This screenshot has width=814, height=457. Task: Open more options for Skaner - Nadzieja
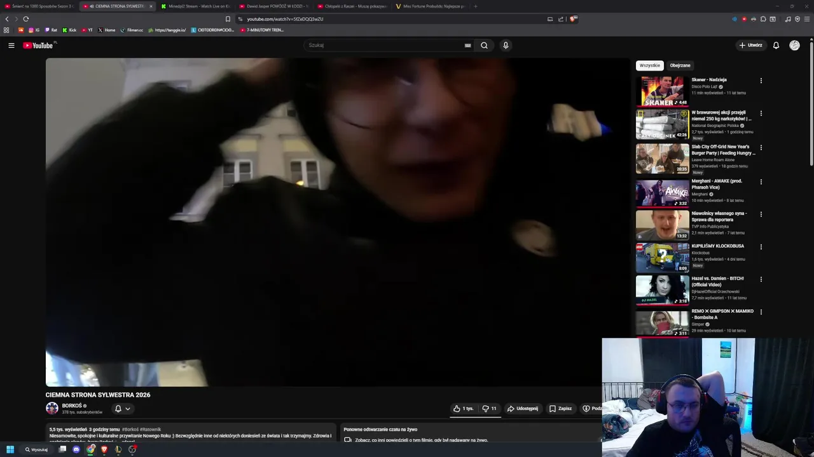pos(761,81)
